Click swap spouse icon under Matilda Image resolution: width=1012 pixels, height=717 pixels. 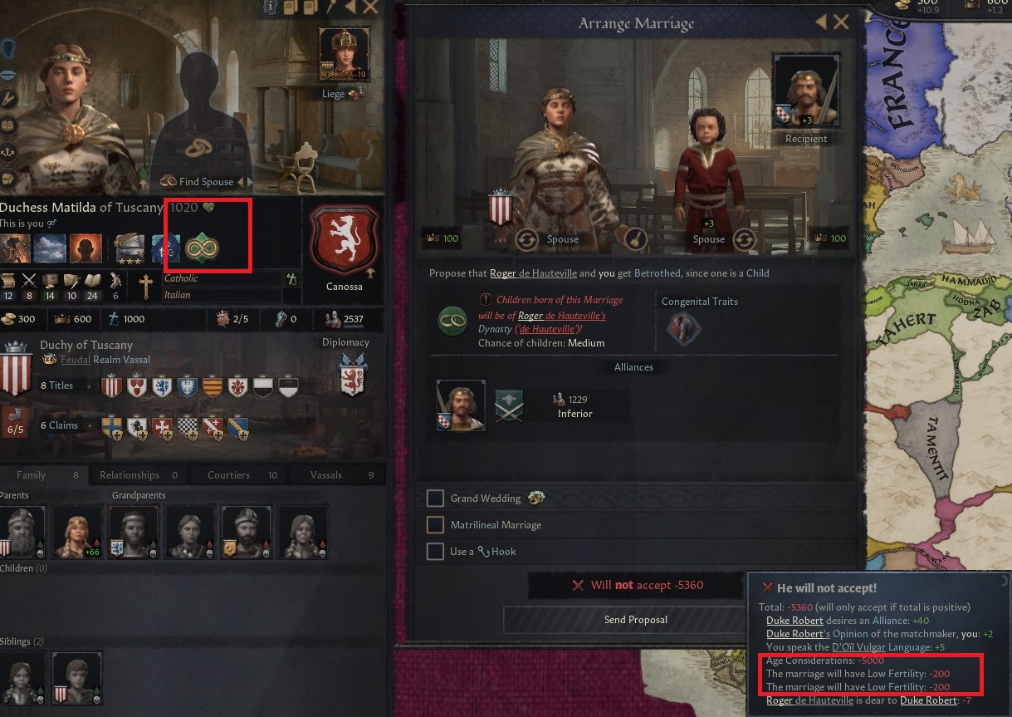(x=525, y=239)
